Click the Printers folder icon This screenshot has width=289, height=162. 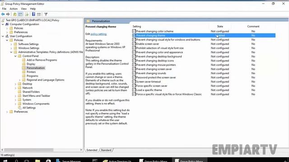click(x=24, y=72)
